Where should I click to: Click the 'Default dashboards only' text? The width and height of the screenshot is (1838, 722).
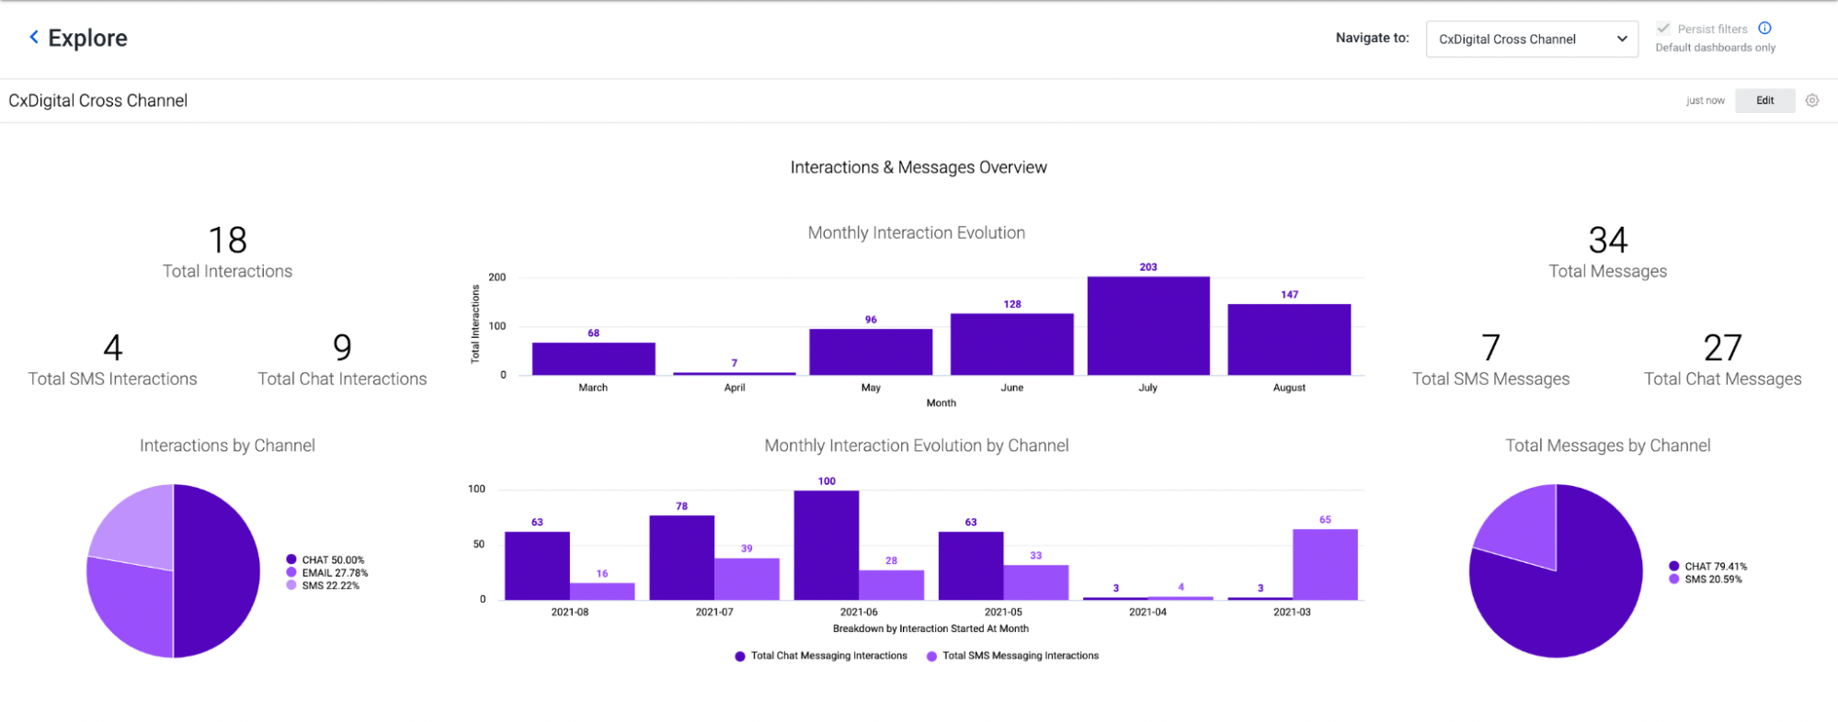point(1716,48)
